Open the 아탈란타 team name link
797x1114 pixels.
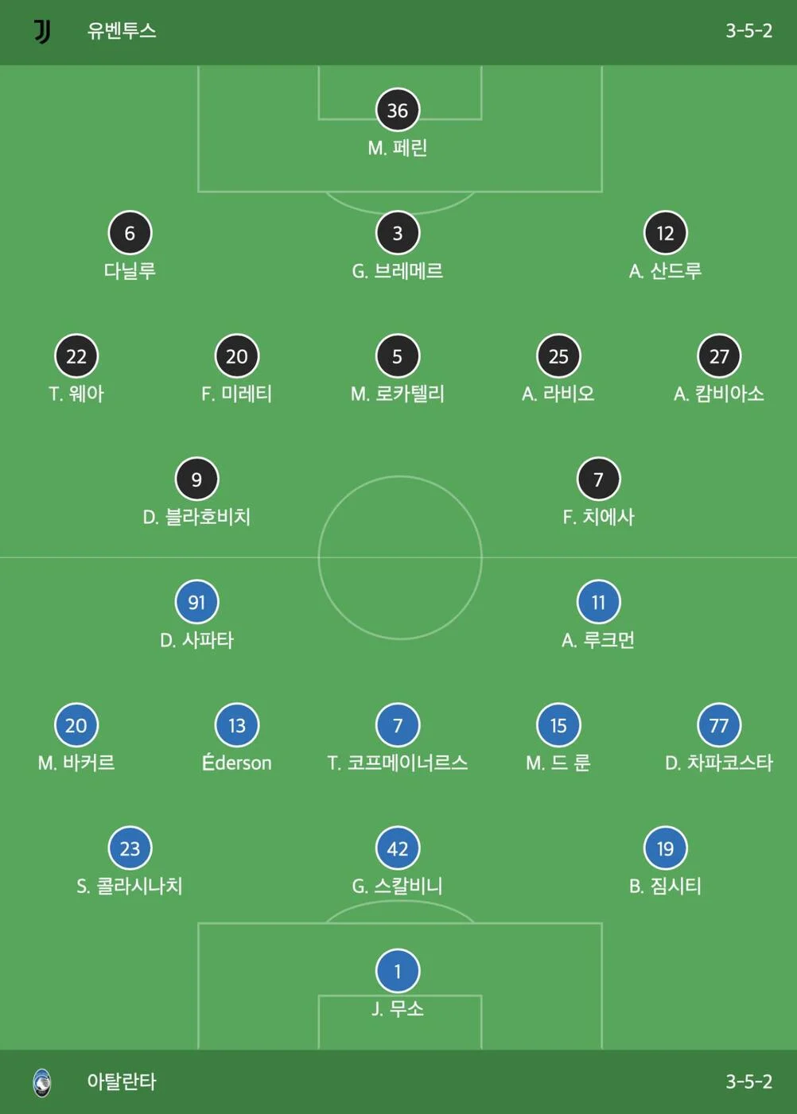122,1081
